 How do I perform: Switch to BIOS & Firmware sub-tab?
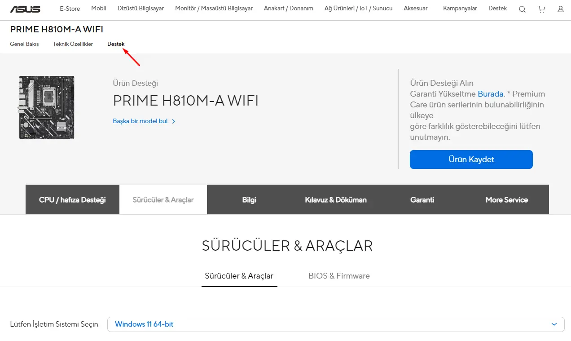pos(339,276)
